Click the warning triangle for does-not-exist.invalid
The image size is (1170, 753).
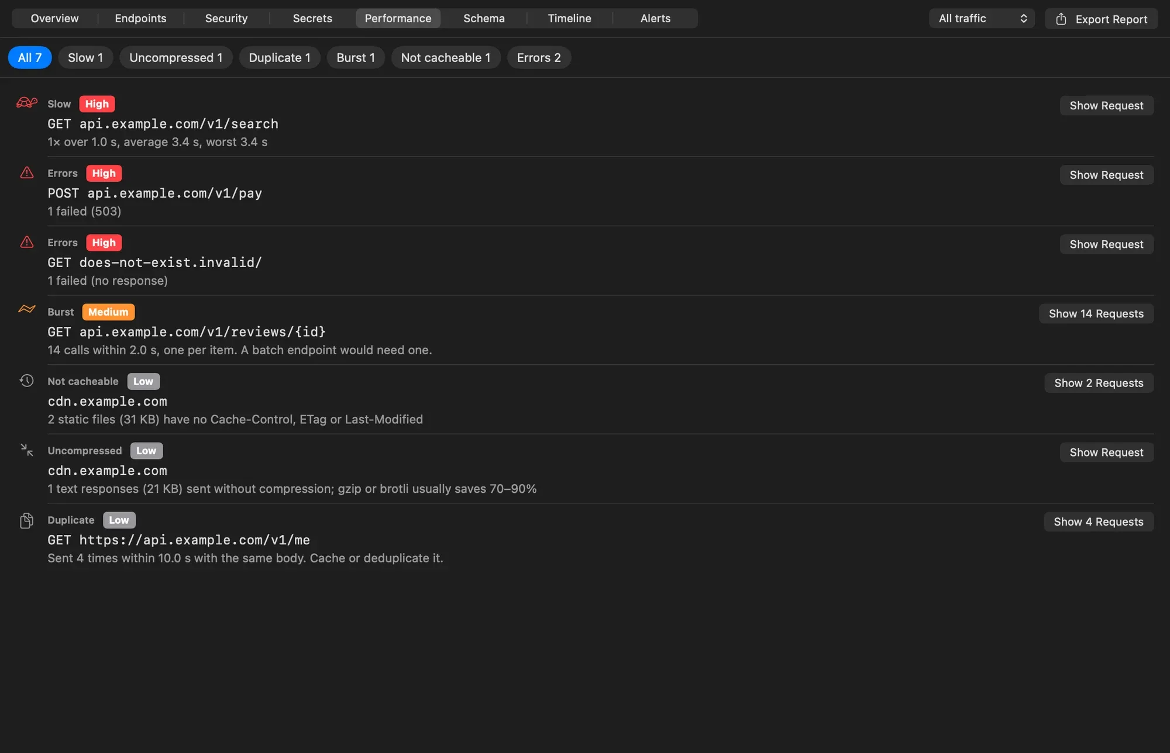[27, 242]
